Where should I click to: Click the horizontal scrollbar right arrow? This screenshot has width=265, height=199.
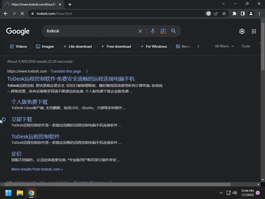[259, 184]
